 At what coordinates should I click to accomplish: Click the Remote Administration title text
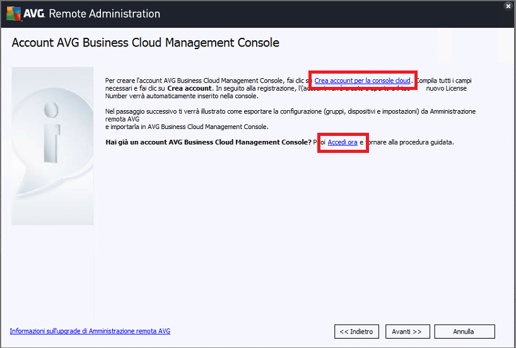coord(105,14)
